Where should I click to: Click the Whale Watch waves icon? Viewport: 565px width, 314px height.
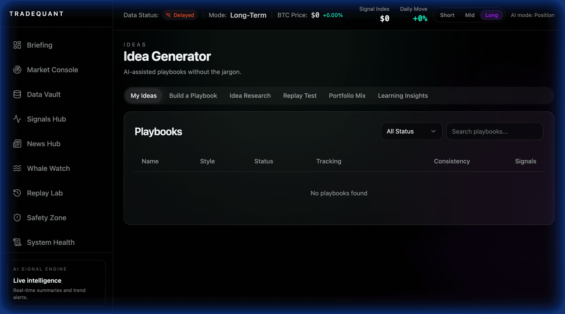point(17,168)
